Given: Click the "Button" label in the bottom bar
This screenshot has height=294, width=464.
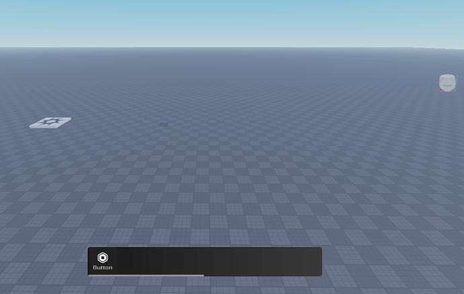Looking at the screenshot, I should click(103, 267).
